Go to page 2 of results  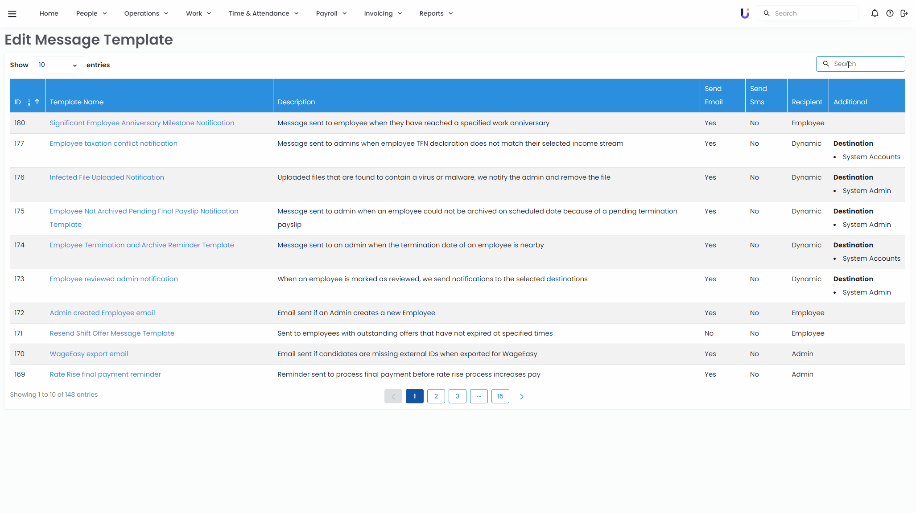pyautogui.click(x=436, y=396)
